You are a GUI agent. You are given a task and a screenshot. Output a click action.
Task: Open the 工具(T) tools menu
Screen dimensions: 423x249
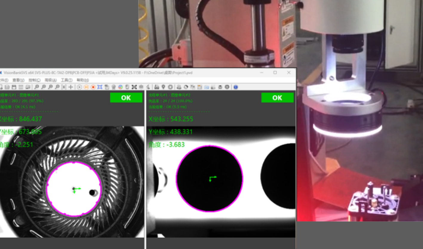[67, 80]
